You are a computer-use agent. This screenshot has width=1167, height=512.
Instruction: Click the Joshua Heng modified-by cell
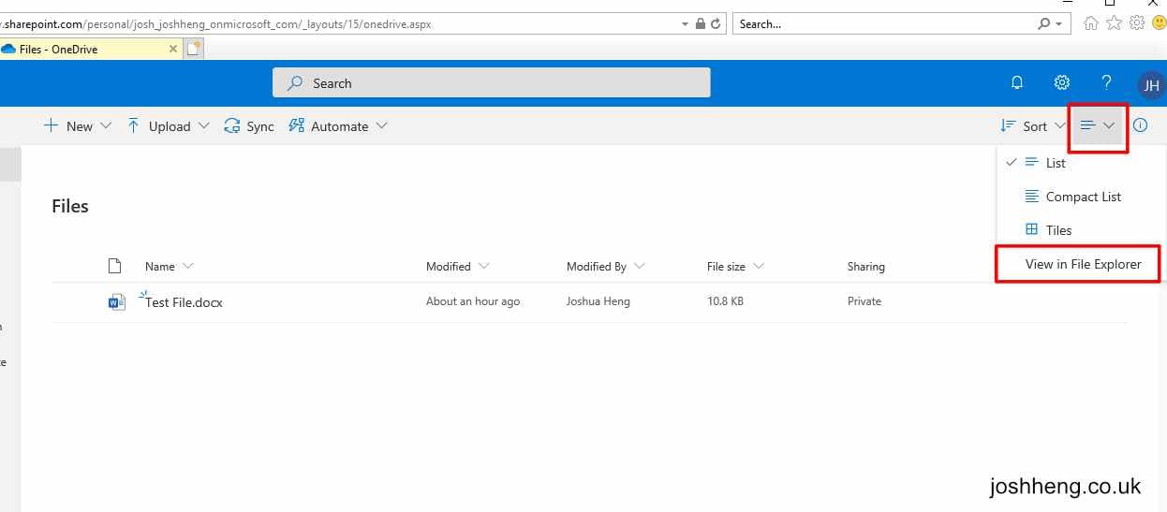(598, 301)
